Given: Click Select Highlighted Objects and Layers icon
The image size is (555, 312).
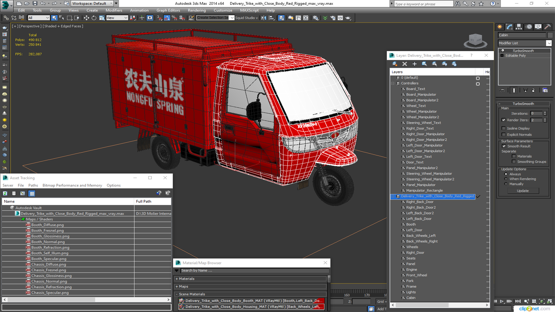Looking at the screenshot, I should [x=424, y=64].
